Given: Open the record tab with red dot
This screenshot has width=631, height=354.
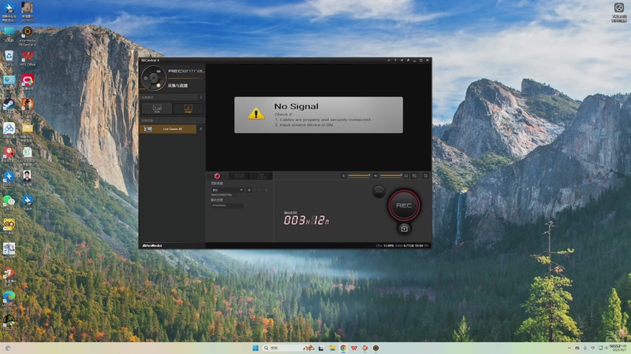Looking at the screenshot, I should coord(217,175).
